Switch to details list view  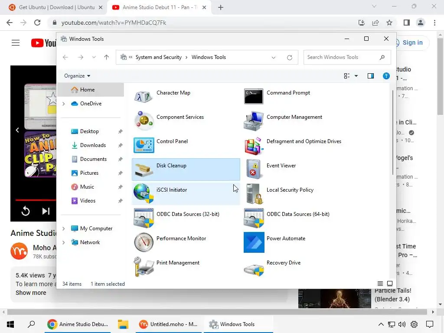[x=380, y=284]
